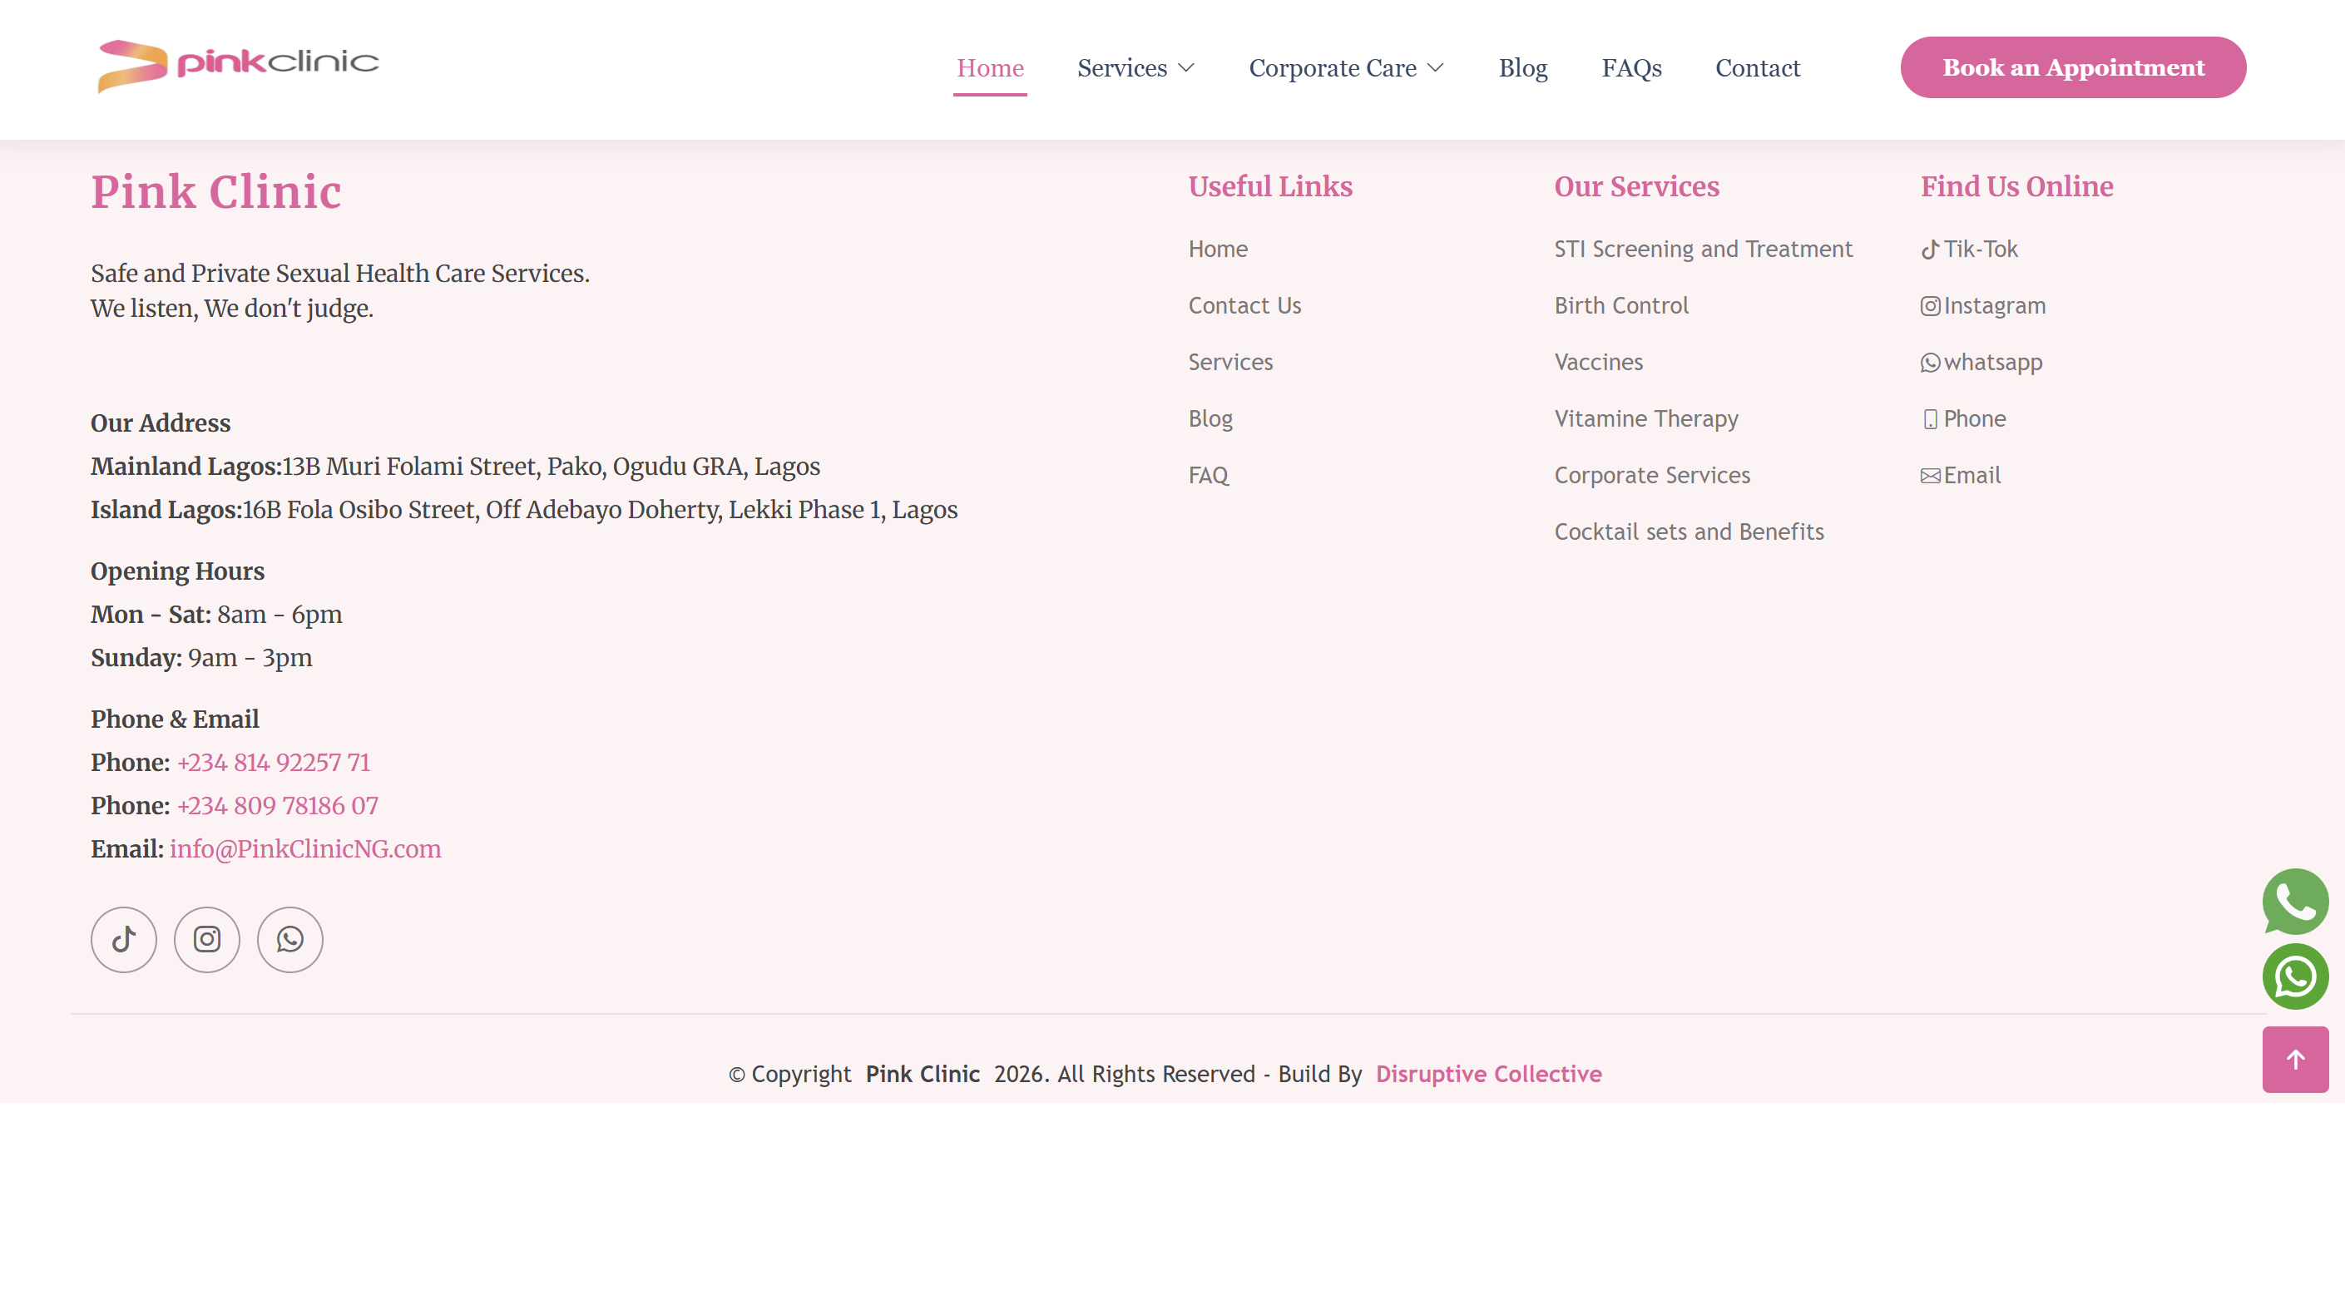
Task: Call the +234 814 92257 71 number
Action: pos(274,763)
